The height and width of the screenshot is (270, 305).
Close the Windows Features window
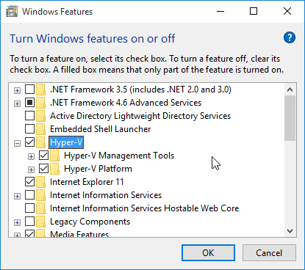coord(287,11)
